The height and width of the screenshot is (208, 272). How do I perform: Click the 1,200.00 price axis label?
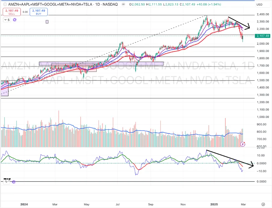click(263, 102)
